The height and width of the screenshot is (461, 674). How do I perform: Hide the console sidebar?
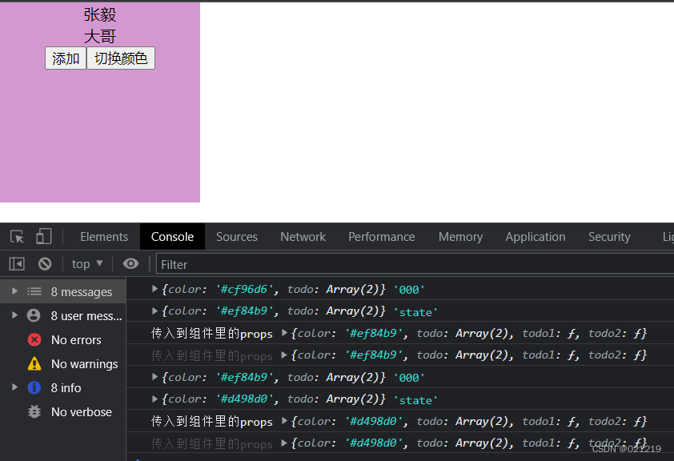tap(17, 263)
